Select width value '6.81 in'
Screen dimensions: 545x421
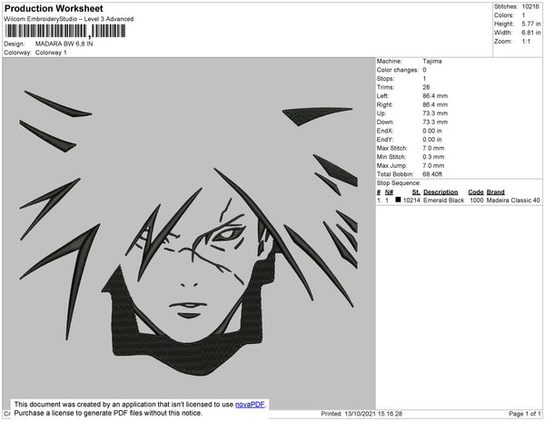tap(530, 33)
